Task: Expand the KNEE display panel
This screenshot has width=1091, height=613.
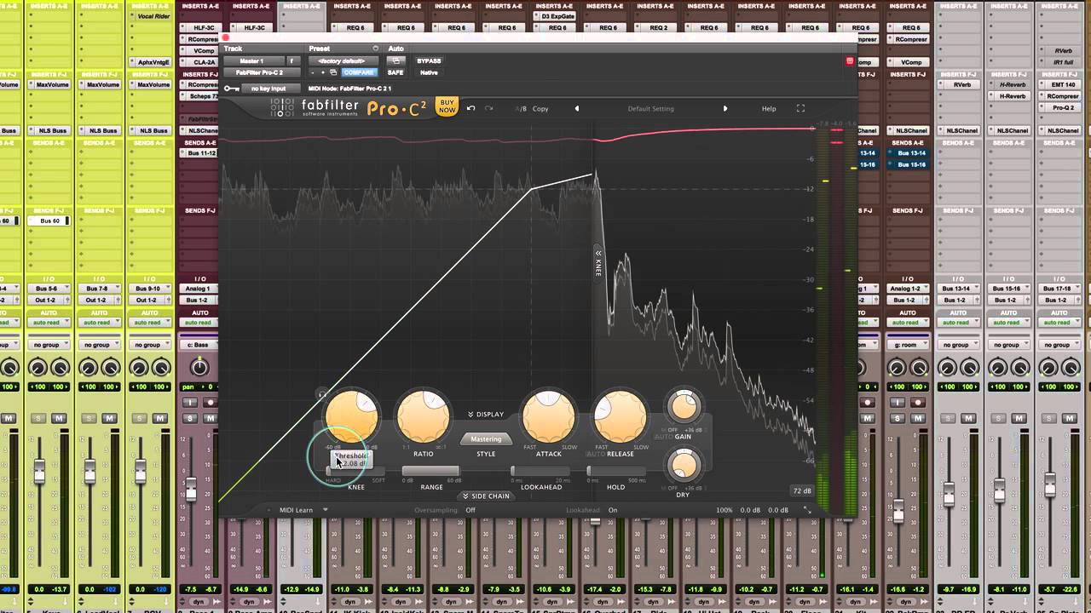Action: pos(598,262)
